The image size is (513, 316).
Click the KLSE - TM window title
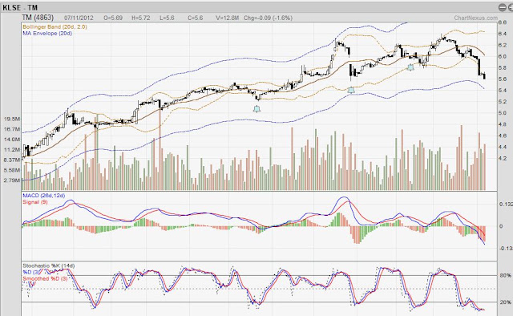tap(20, 7)
